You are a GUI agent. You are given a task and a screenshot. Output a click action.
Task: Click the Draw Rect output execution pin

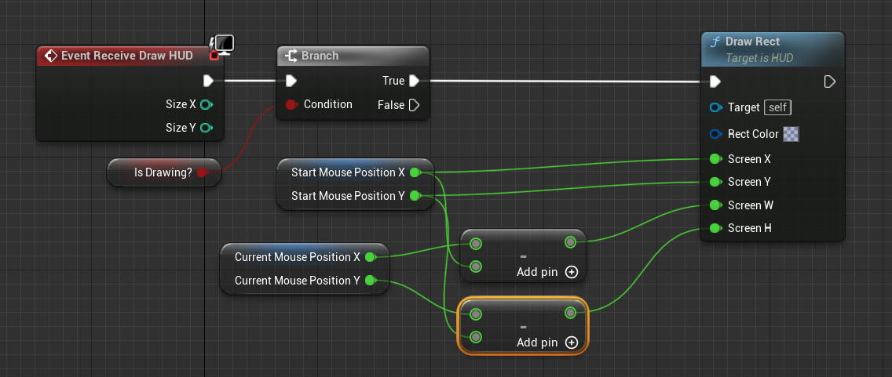tap(830, 82)
